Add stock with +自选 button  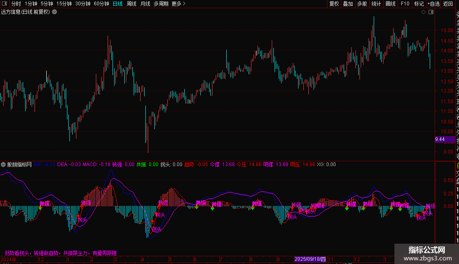point(433,4)
